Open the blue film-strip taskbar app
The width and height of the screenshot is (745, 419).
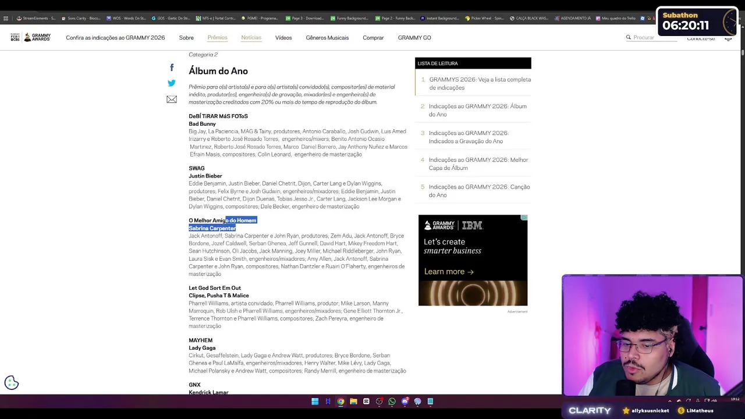click(328, 402)
